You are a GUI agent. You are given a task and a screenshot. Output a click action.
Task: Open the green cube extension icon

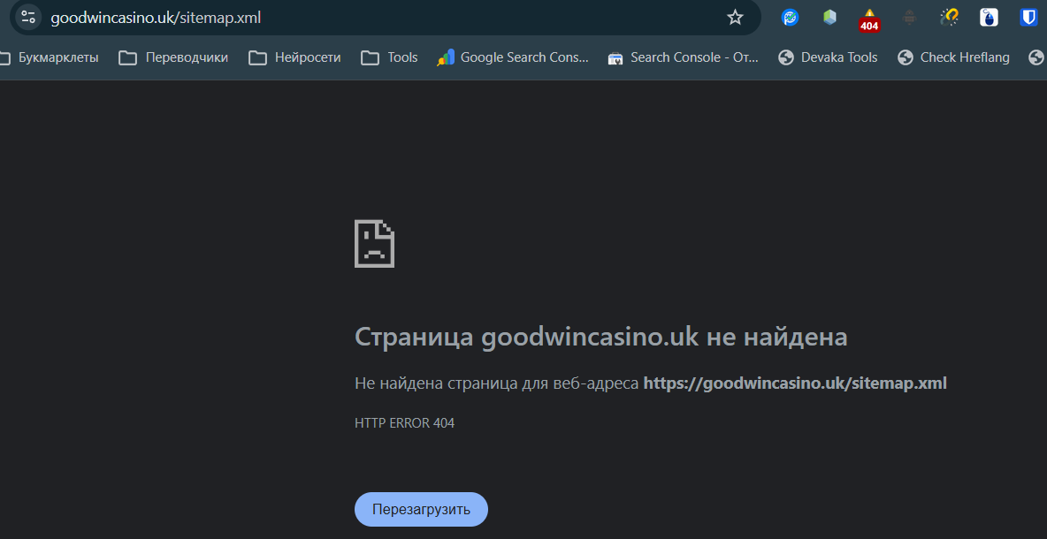point(830,18)
